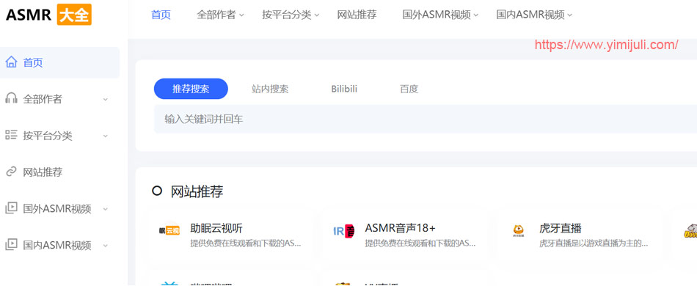The width and height of the screenshot is (697, 286).
Task: Click the 虎牙直播 site logo
Action: 518,231
